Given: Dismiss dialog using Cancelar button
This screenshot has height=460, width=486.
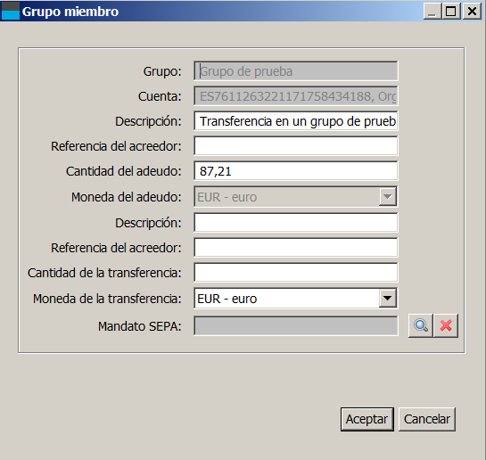Looking at the screenshot, I should [x=427, y=419].
